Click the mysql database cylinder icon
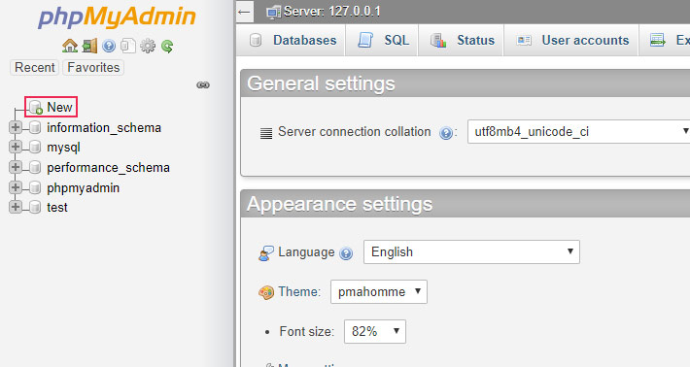Image resolution: width=690 pixels, height=367 pixels. tap(35, 148)
